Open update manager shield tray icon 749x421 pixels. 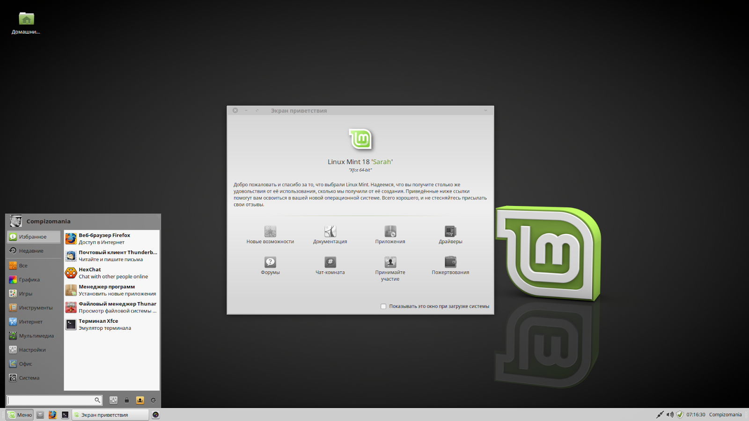680,415
